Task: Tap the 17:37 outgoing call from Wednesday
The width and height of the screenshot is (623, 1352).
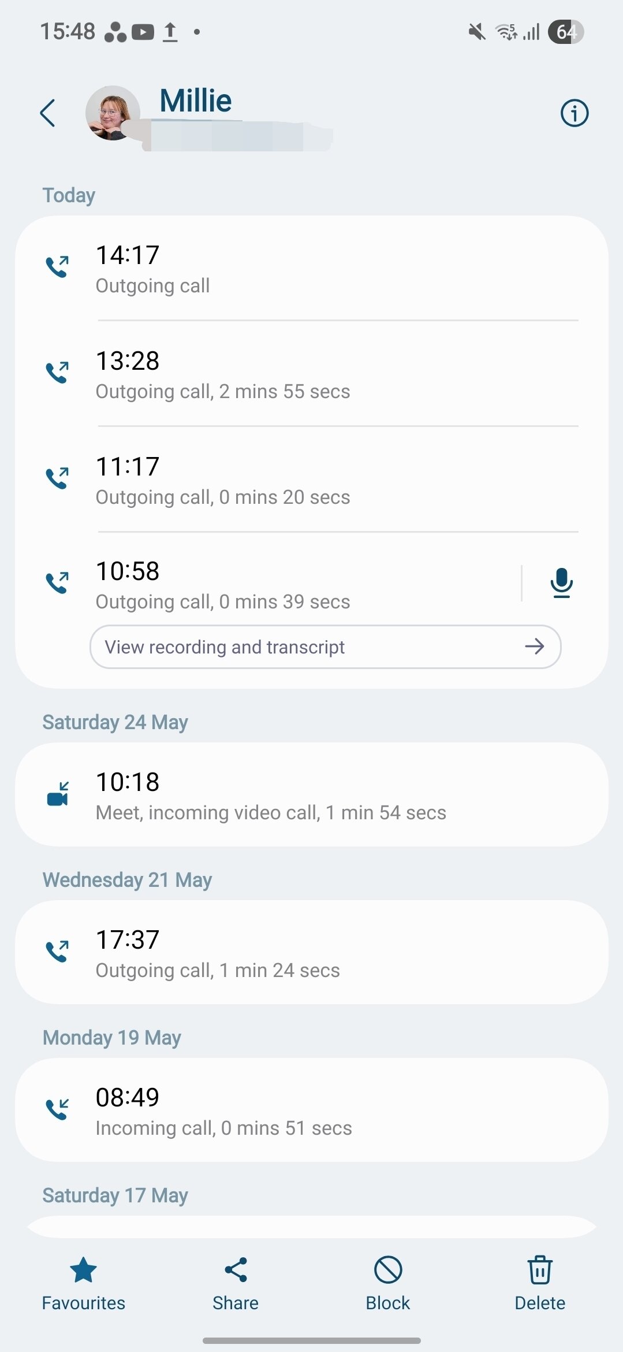Action: (x=312, y=953)
